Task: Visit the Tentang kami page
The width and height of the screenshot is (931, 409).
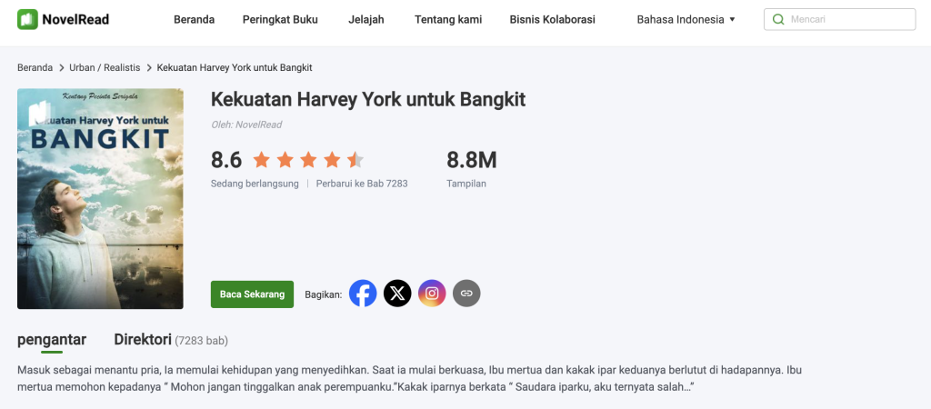Action: pyautogui.click(x=448, y=19)
